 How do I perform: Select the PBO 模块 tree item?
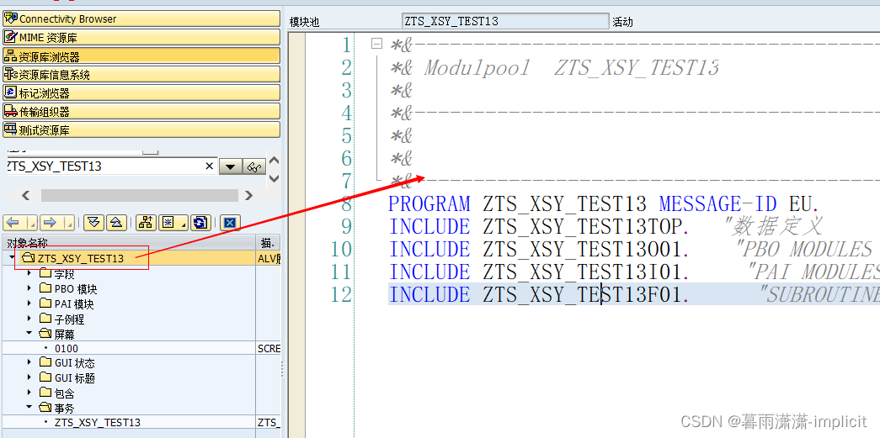[76, 289]
